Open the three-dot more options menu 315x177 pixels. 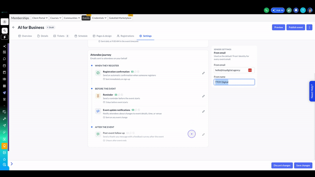(309, 27)
